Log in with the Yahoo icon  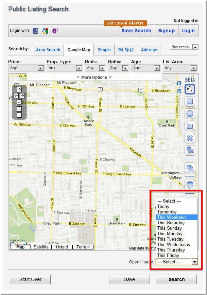point(55,31)
